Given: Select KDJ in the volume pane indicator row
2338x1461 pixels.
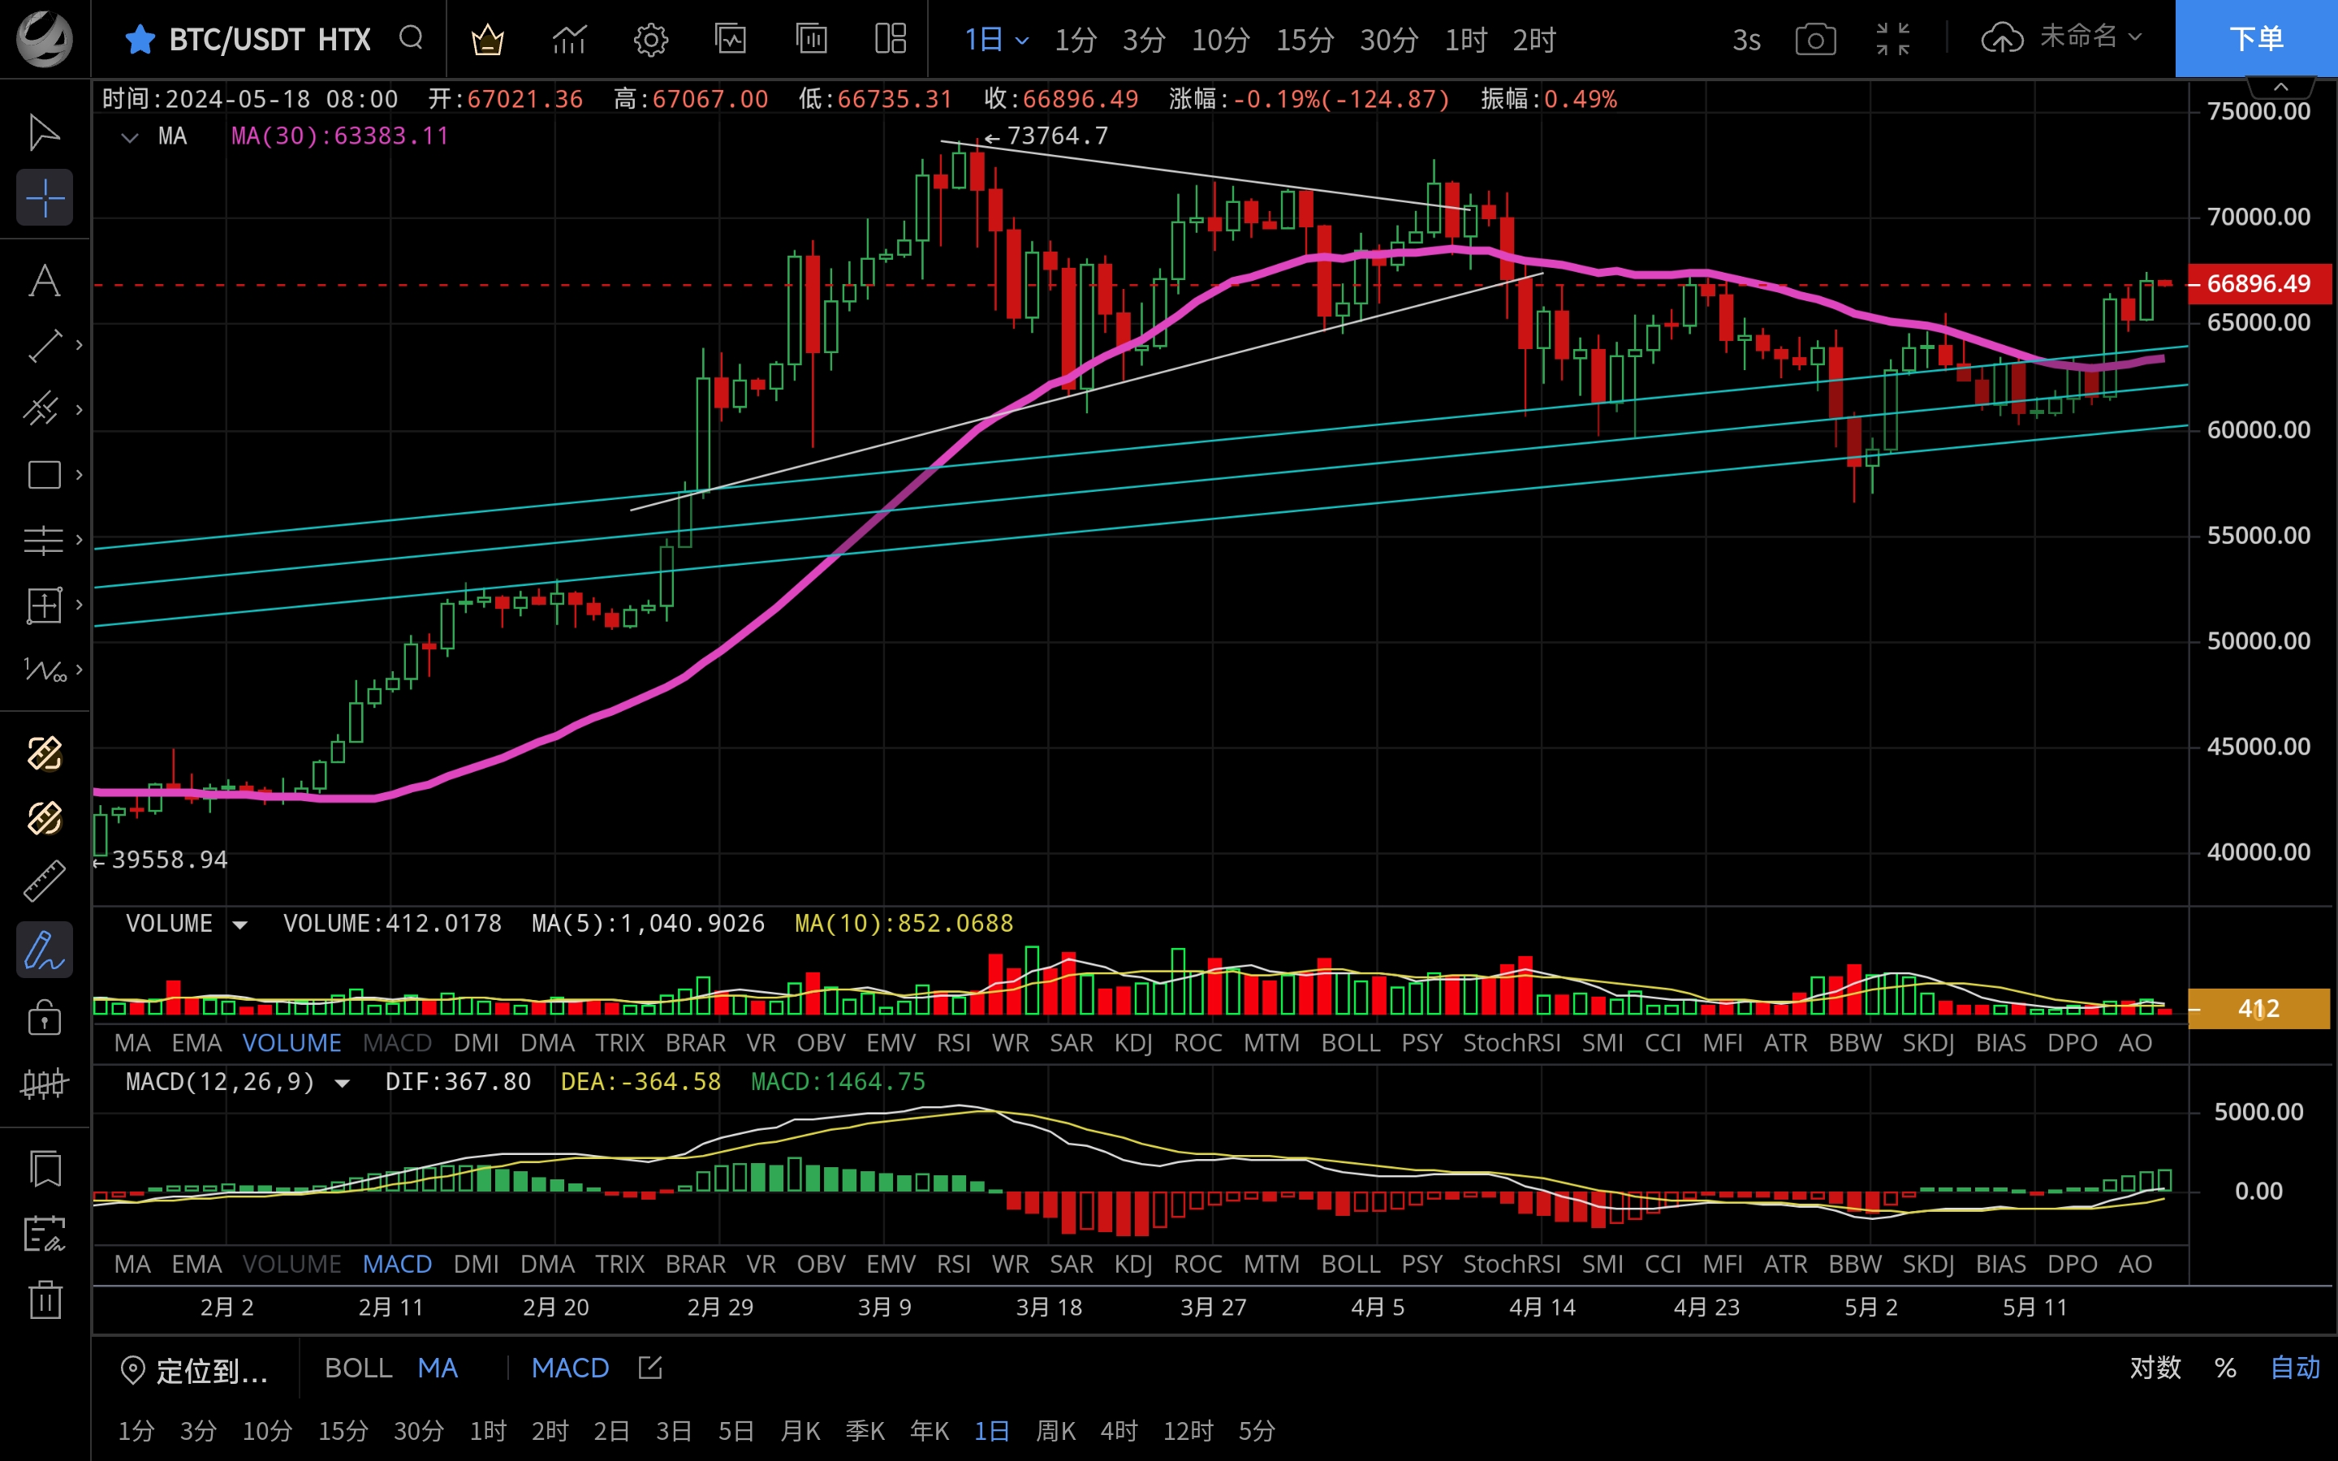Looking at the screenshot, I should point(1133,1043).
